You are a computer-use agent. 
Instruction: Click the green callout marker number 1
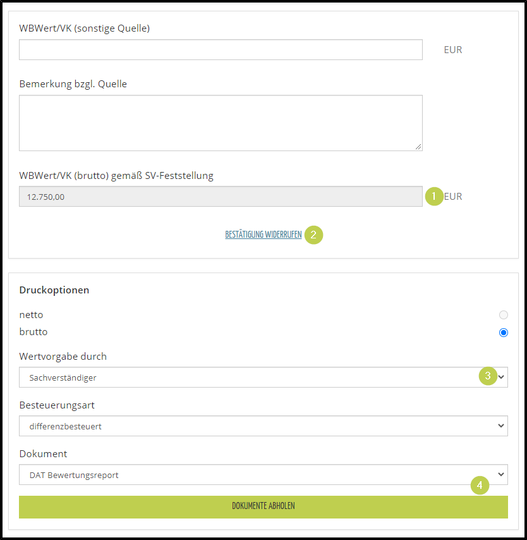pyautogui.click(x=433, y=196)
